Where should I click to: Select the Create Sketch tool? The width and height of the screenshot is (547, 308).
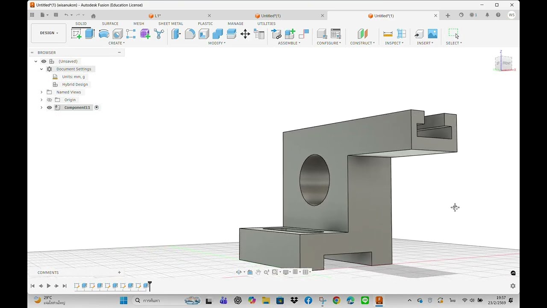click(x=76, y=34)
